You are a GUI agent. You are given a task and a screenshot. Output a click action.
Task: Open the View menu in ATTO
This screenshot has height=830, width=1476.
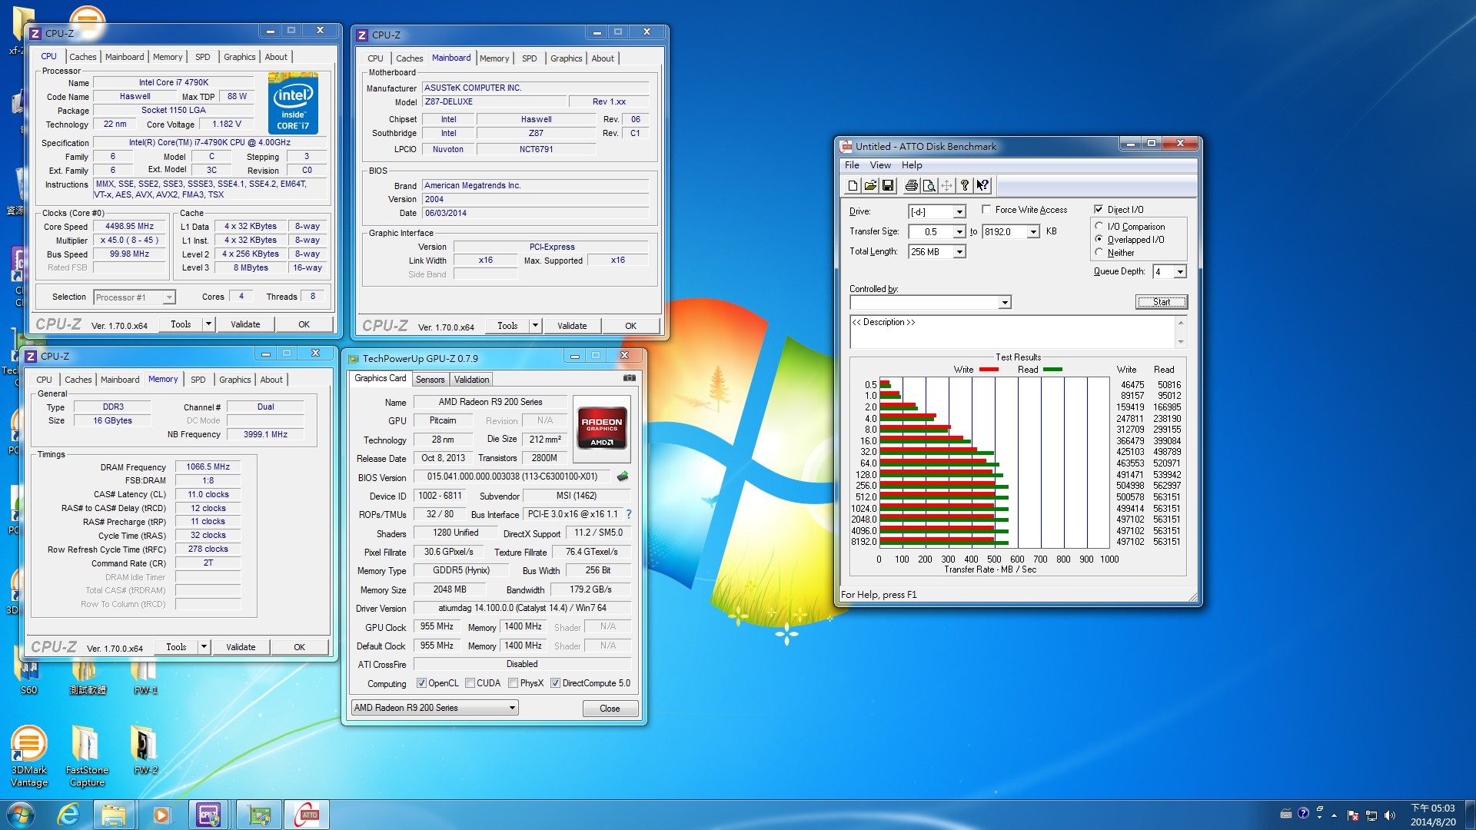879,165
